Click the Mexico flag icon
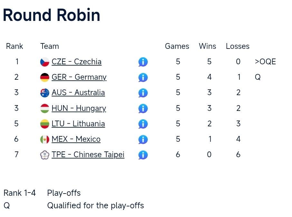 point(45,139)
